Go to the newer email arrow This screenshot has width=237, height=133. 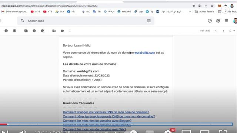tap(216, 31)
